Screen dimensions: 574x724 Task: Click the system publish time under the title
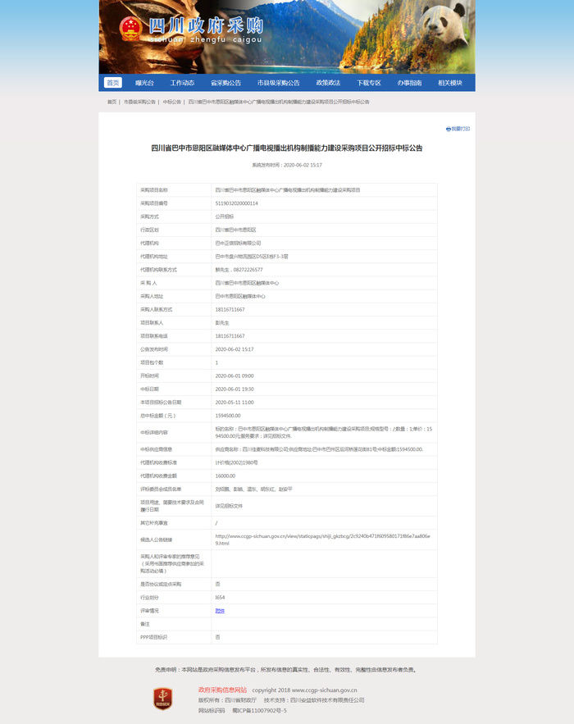pyautogui.click(x=287, y=165)
